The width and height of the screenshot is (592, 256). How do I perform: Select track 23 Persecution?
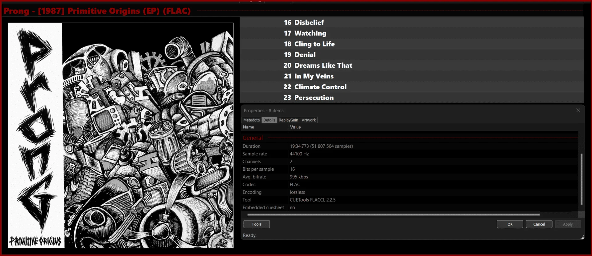tap(412, 98)
